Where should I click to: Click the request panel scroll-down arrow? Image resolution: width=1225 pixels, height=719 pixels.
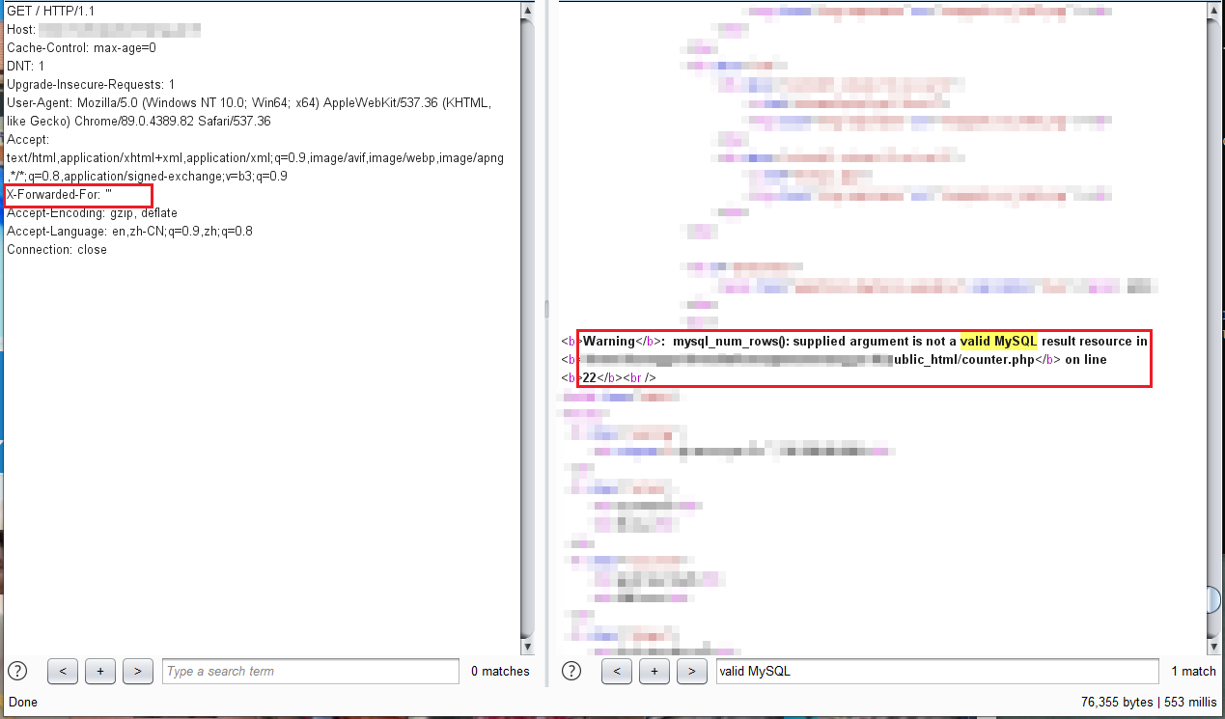pos(527,645)
